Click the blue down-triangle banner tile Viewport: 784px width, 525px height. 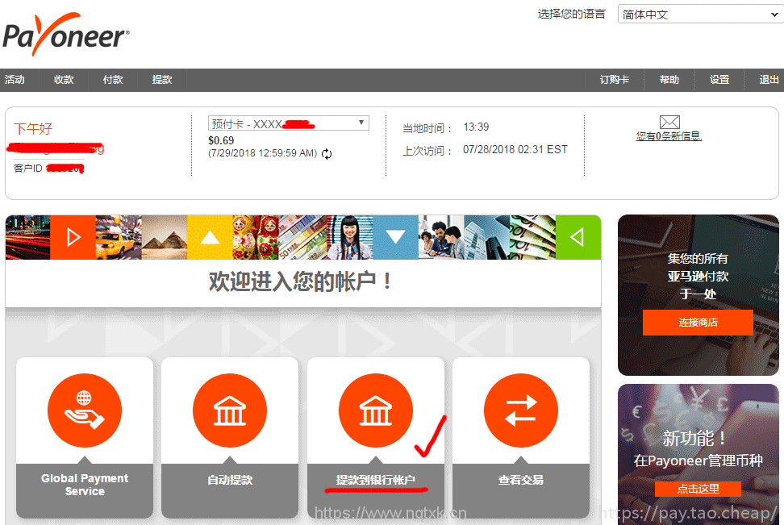tap(395, 237)
